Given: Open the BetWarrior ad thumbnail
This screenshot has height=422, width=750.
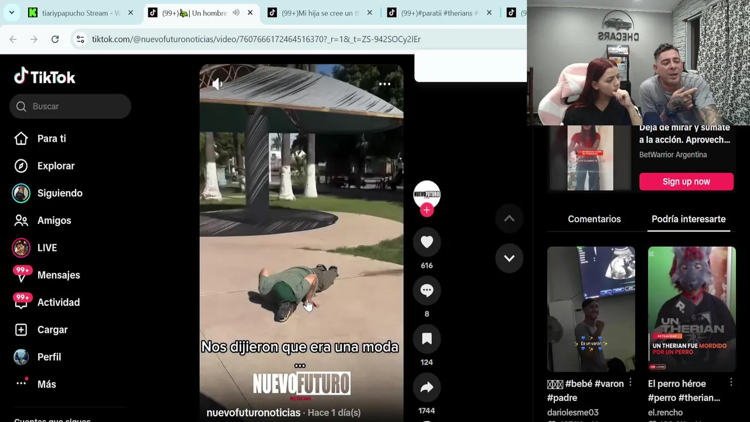Looking at the screenshot, I should (x=590, y=157).
